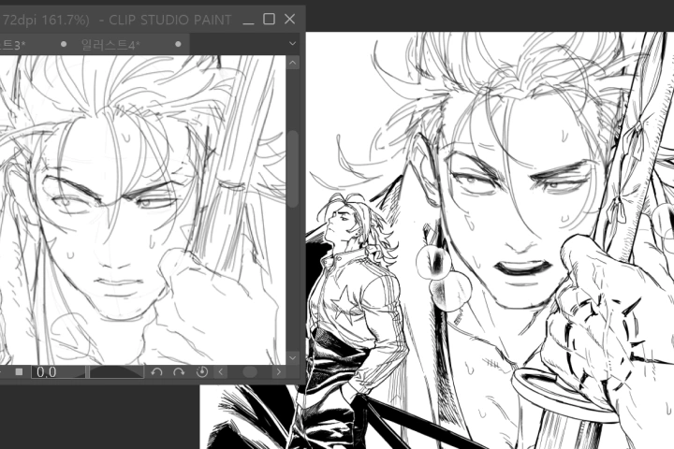Rotate the canvas view left
This screenshot has height=449, width=674.
[157, 372]
